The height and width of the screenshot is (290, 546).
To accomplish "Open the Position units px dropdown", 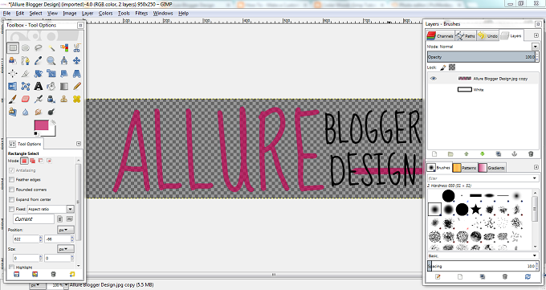I will click(x=66, y=230).
